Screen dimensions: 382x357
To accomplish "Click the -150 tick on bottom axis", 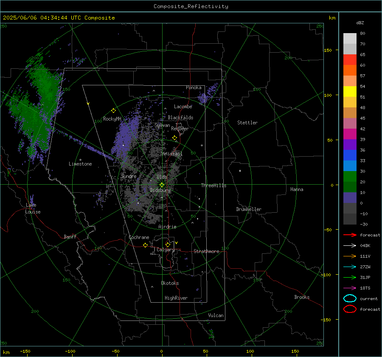I will [25, 351].
